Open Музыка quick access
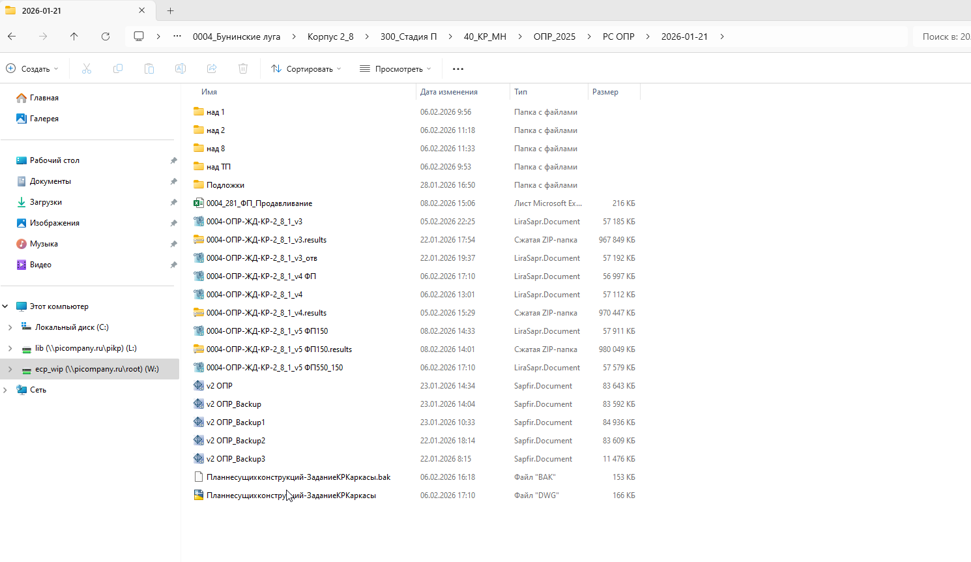Screen dimensions: 971x562 pyautogui.click(x=44, y=244)
